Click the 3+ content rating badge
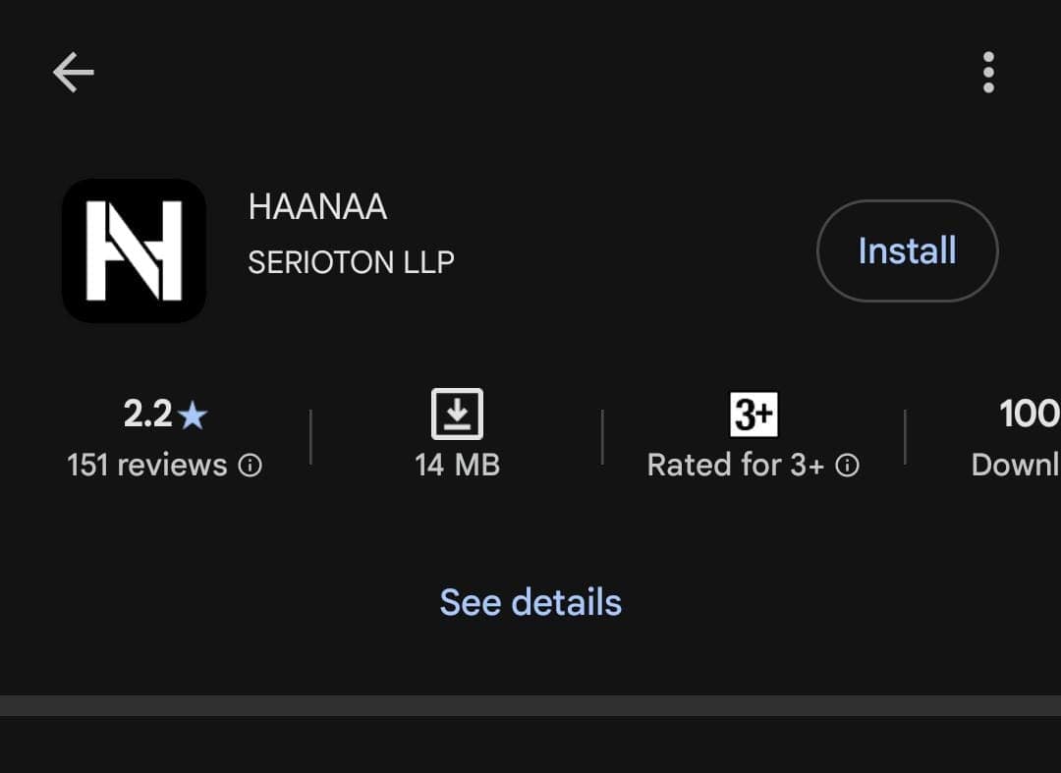Screen dimensions: 1061x773 pyautogui.click(x=754, y=414)
